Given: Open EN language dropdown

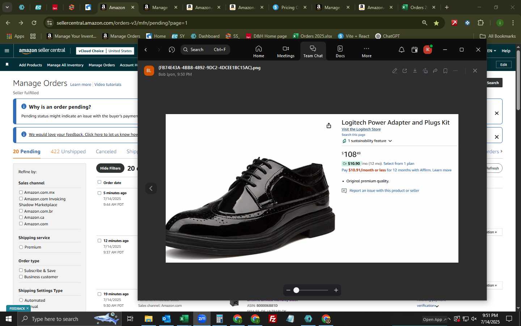Looking at the screenshot, I should point(492,51).
